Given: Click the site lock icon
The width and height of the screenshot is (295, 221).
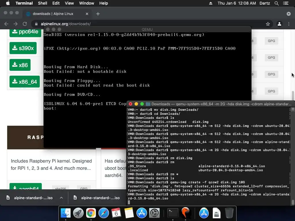Looking at the screenshot, I should pyautogui.click(x=36, y=24).
